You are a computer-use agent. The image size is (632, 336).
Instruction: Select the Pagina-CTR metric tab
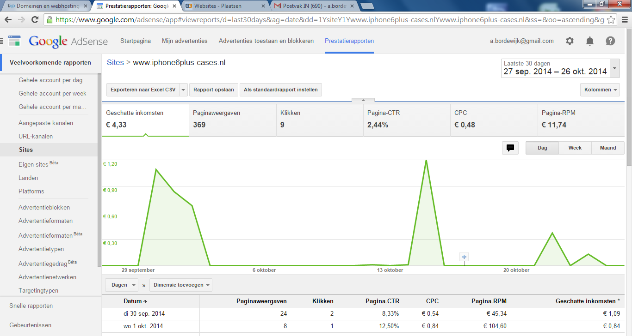pyautogui.click(x=407, y=120)
